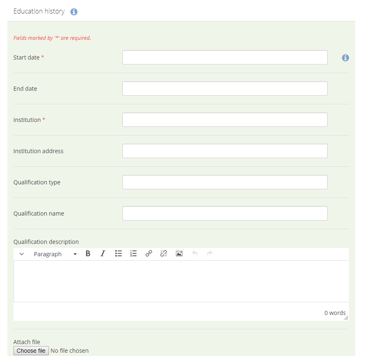Insert a numbered list
This screenshot has width=365, height=356.
point(133,254)
